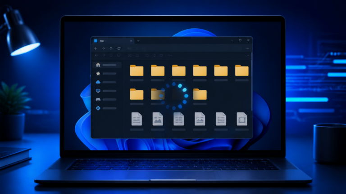This screenshot has height=194, width=346.
Task: Open the three-dot overflow in the command bar
Action: (247, 55)
